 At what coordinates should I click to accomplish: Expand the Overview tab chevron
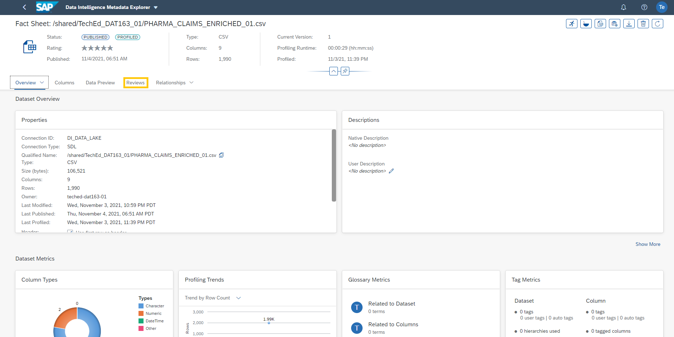42,83
